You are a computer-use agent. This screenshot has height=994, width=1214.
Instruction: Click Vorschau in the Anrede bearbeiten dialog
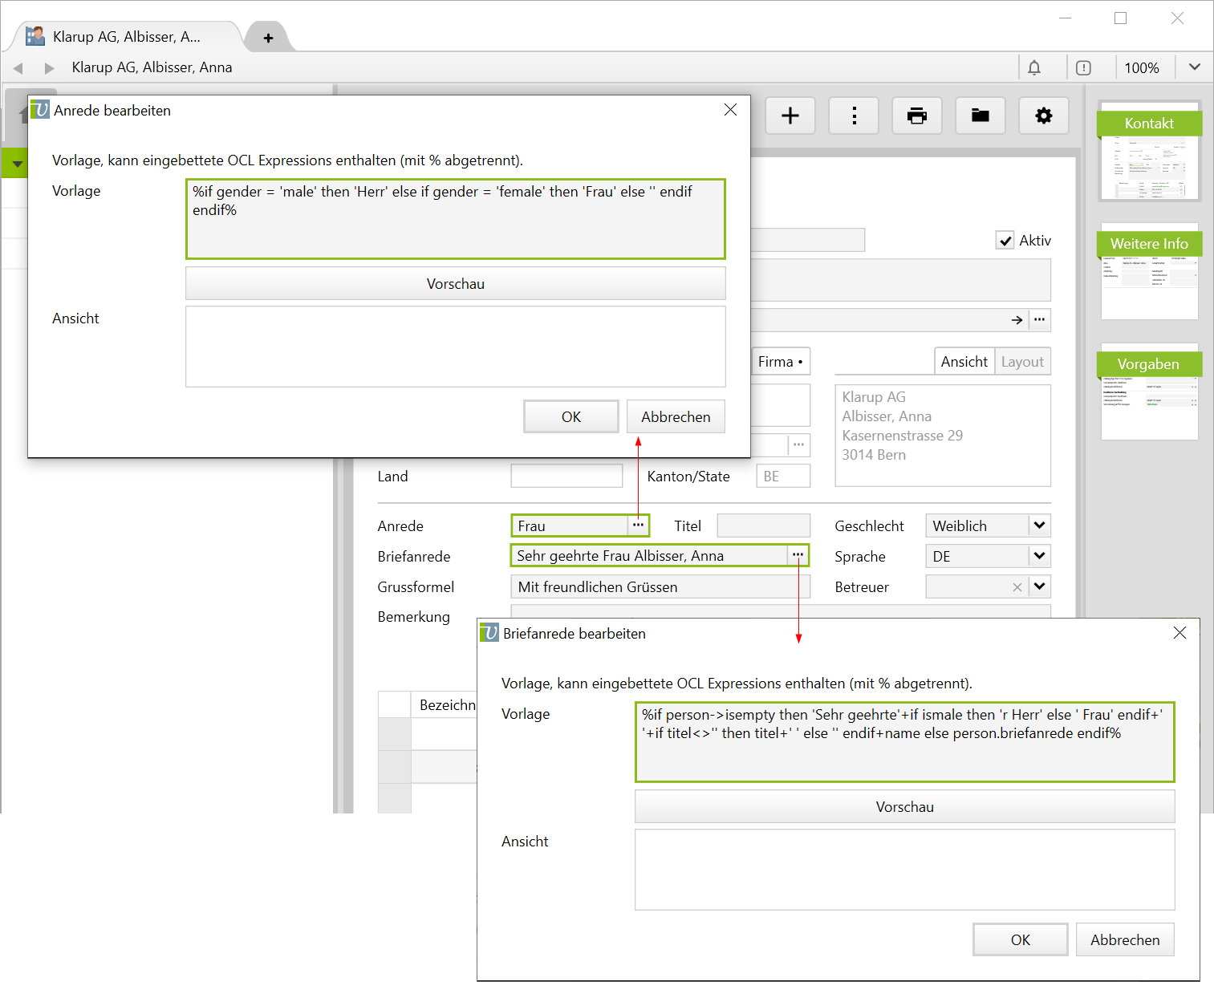coord(455,284)
